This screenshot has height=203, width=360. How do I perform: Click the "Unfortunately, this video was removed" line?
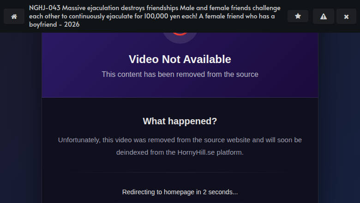click(180, 140)
